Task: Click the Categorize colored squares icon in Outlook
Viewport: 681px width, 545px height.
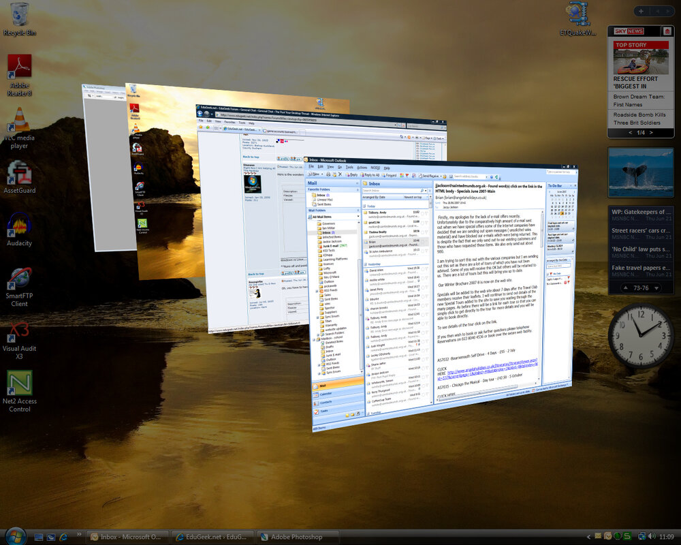Action: pos(402,176)
